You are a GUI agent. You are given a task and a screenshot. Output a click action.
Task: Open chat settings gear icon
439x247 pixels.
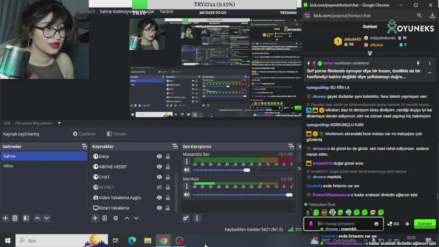point(407,224)
